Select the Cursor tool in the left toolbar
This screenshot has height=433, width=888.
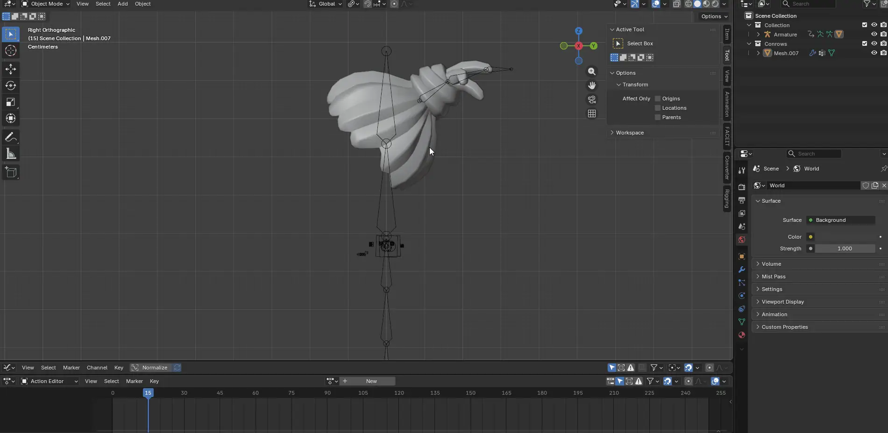point(11,50)
